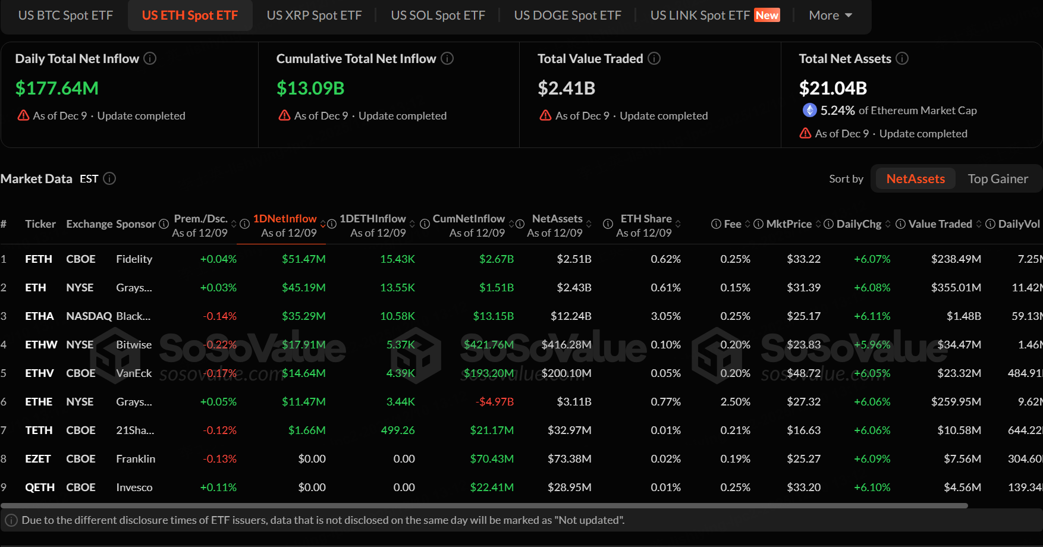This screenshot has width=1043, height=547.
Task: View the US LINK Spot ETF tab
Action: coord(715,15)
